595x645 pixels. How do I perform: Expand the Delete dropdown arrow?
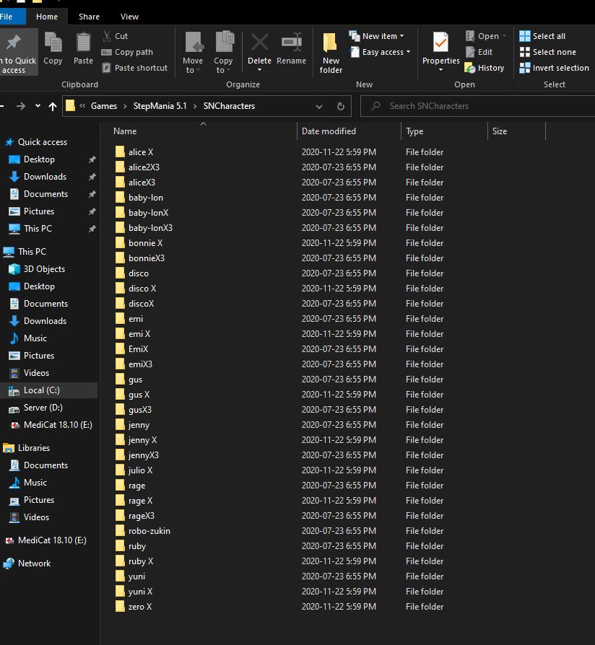[259, 70]
